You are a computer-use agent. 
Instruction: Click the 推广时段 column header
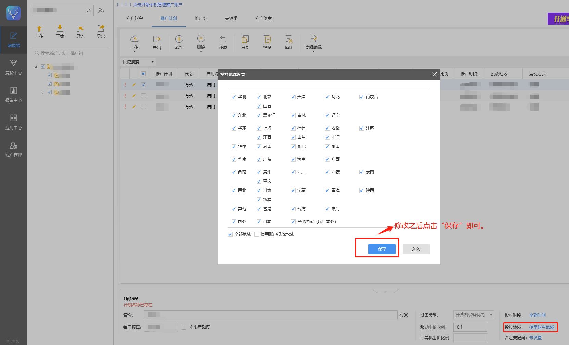(x=469, y=74)
